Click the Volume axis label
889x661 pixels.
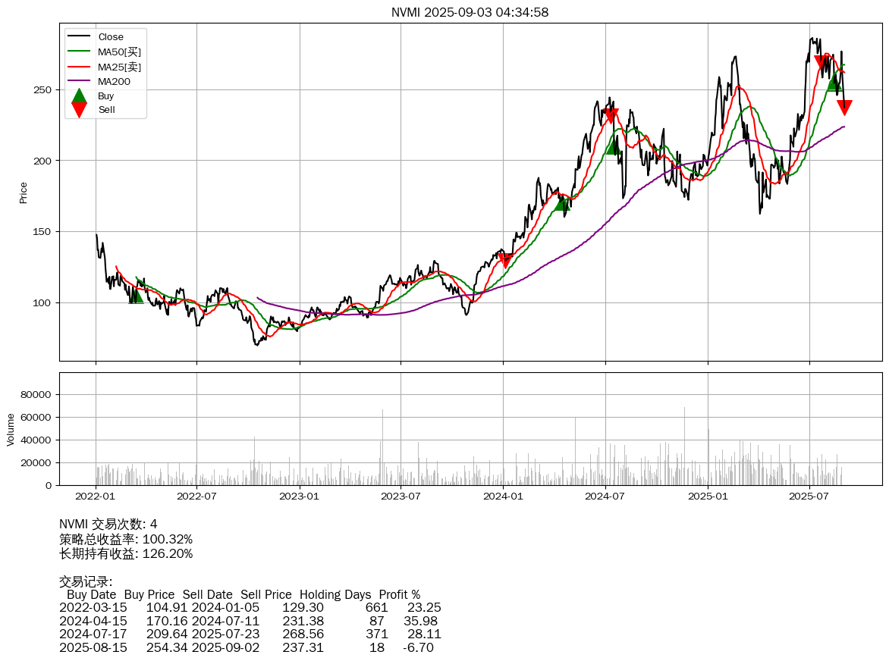(x=11, y=429)
